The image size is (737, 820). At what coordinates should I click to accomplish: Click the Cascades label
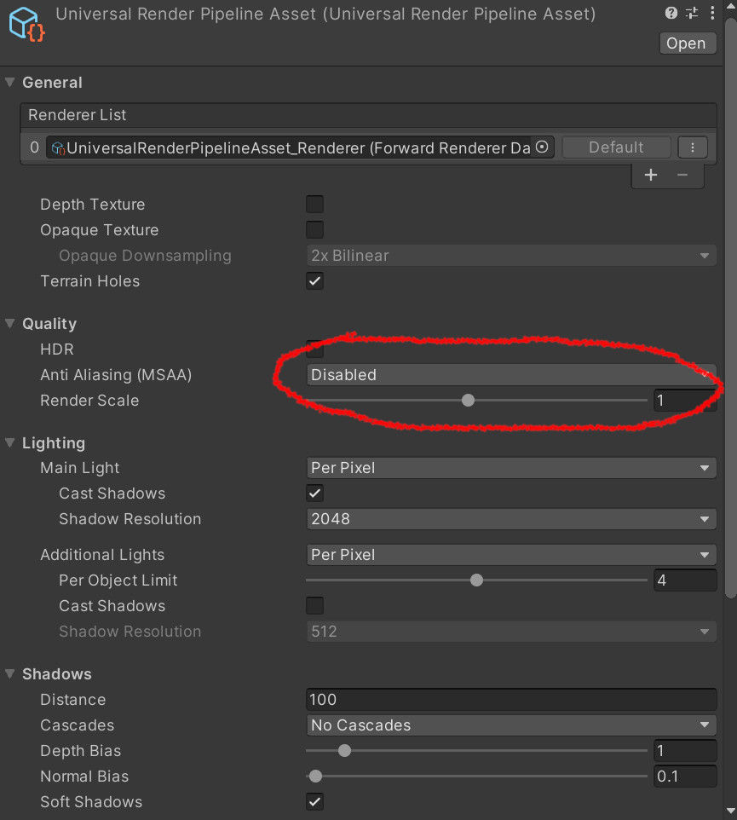[x=78, y=725]
